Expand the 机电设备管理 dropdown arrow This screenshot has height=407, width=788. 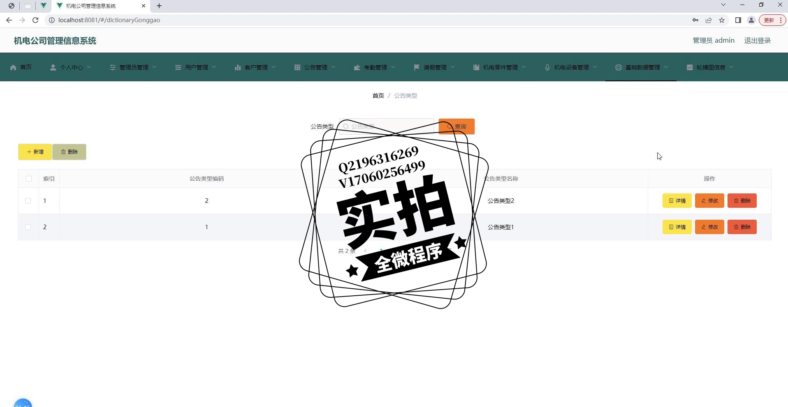[595, 67]
